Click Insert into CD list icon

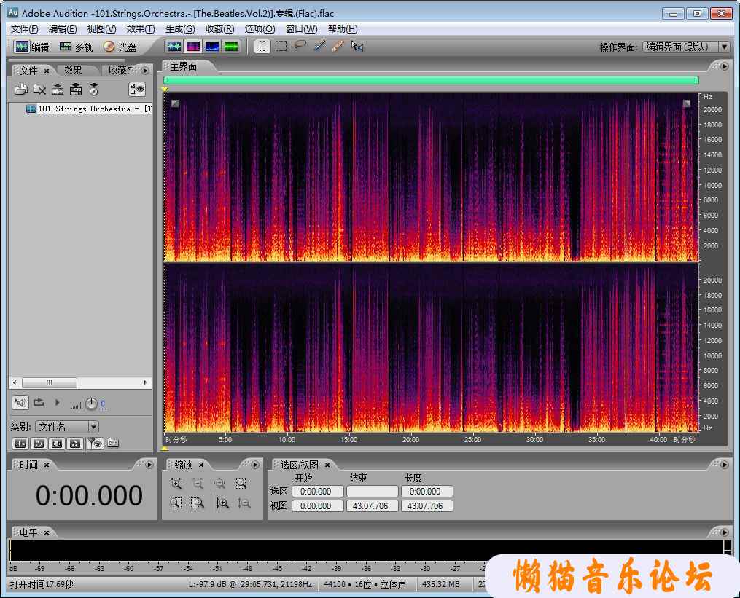click(94, 89)
